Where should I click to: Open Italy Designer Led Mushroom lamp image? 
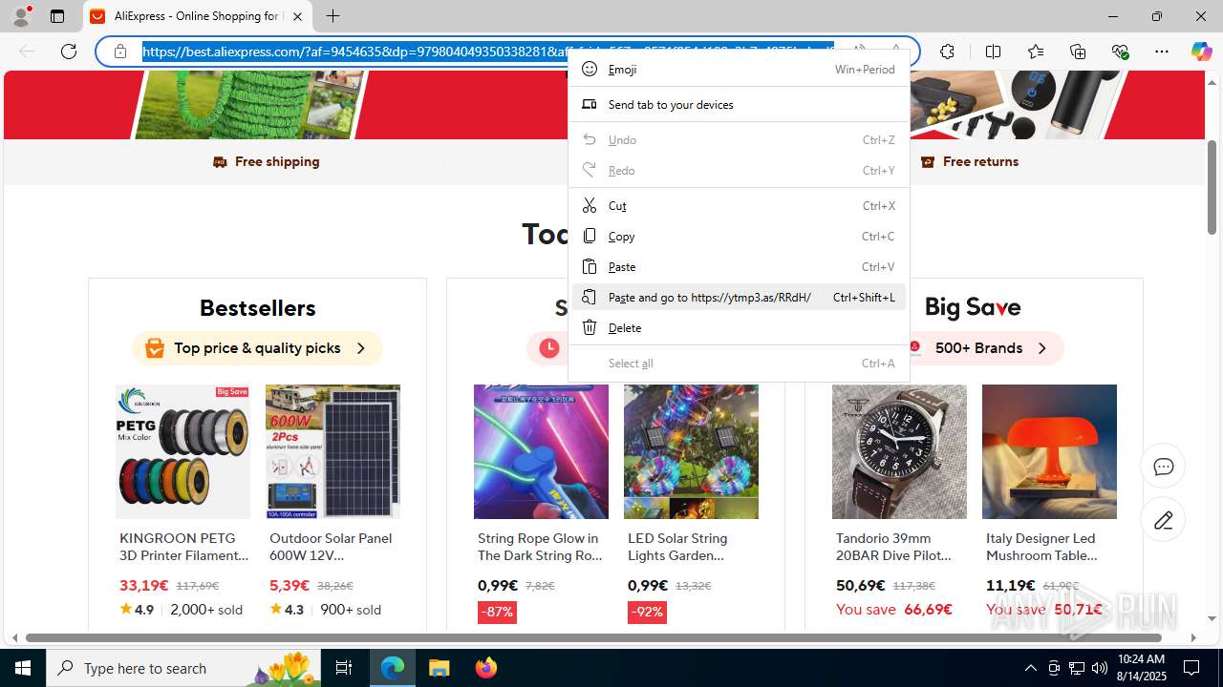click(1049, 451)
